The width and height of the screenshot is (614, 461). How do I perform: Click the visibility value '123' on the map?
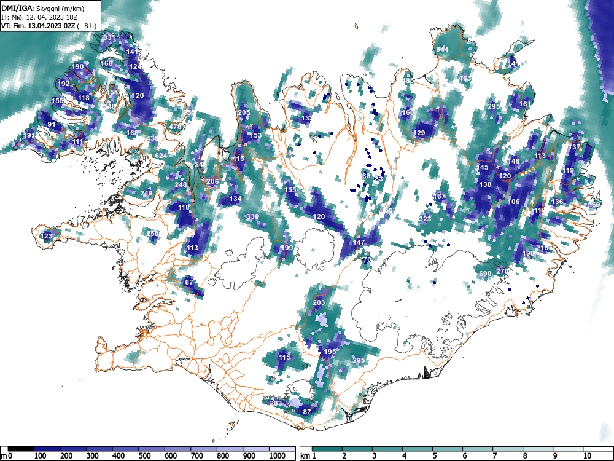[x=46, y=236]
